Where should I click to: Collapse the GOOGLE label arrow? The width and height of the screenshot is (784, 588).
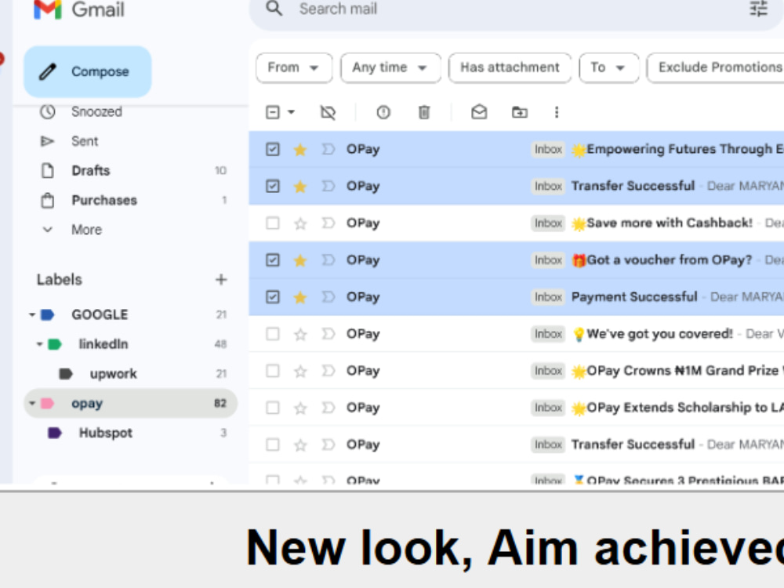click(32, 314)
